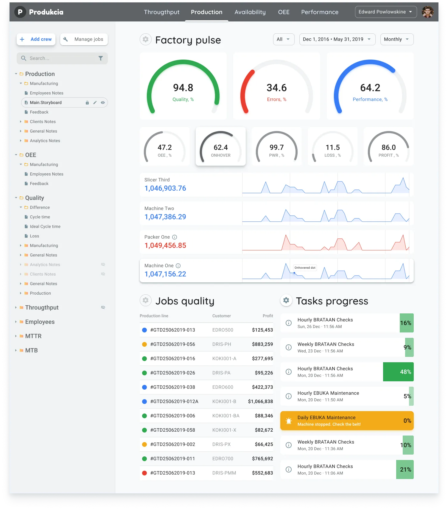Screen dimensions: 448x510
Task: Click info icon for Mon, 20 Dec 11:56 AM task
Action: point(289,372)
